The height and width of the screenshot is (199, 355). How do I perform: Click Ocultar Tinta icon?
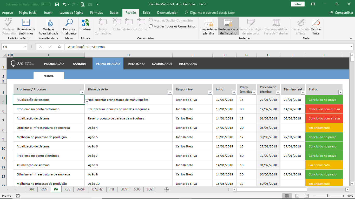click(316, 23)
